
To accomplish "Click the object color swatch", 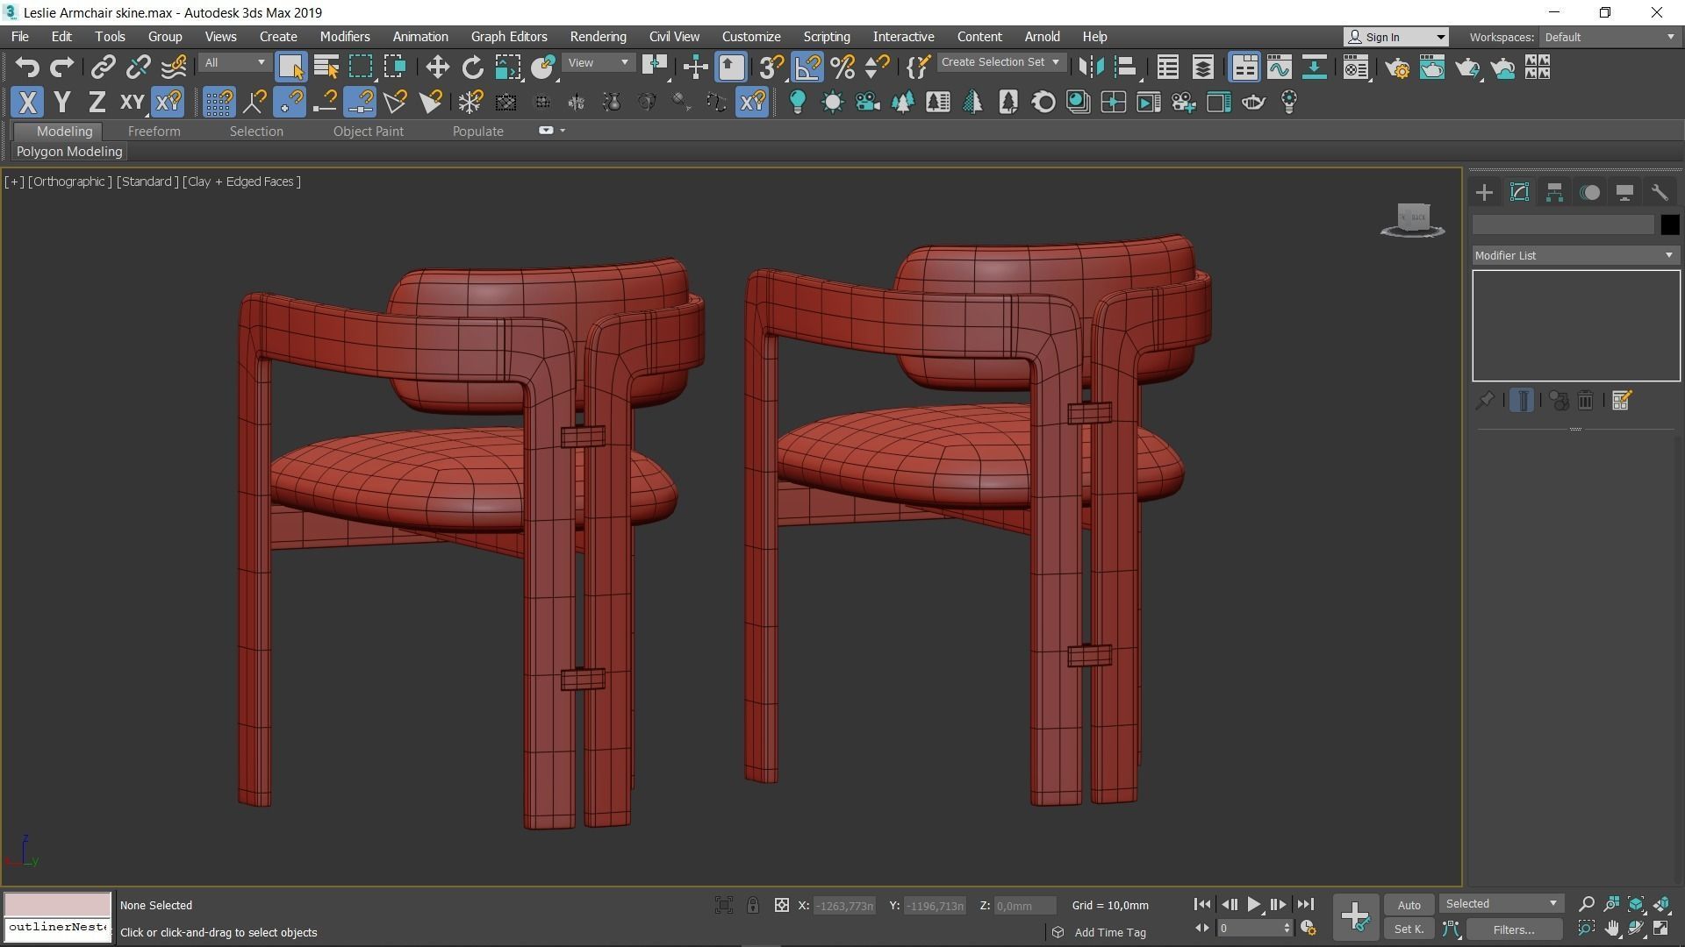I will tap(1670, 225).
